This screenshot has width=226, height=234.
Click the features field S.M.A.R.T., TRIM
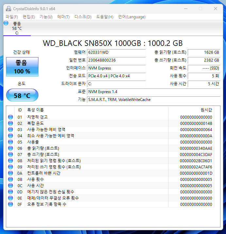coord(154,100)
